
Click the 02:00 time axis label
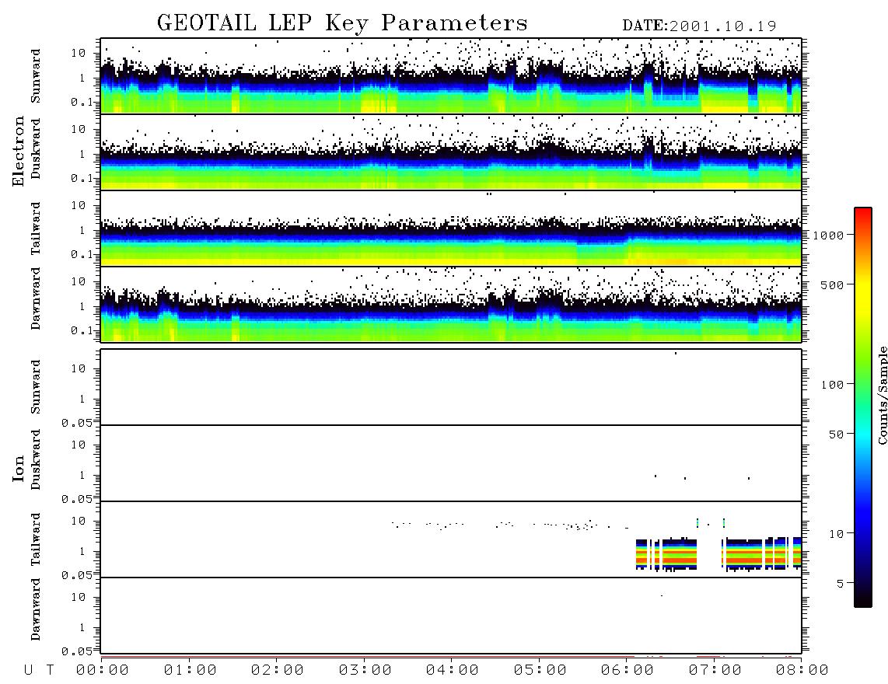point(278,671)
